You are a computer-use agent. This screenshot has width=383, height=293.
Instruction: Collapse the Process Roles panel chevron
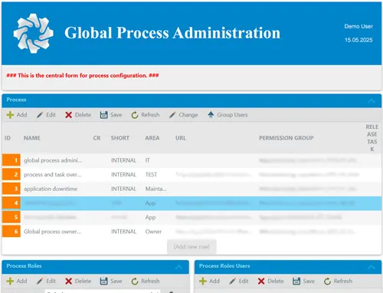tap(178, 267)
